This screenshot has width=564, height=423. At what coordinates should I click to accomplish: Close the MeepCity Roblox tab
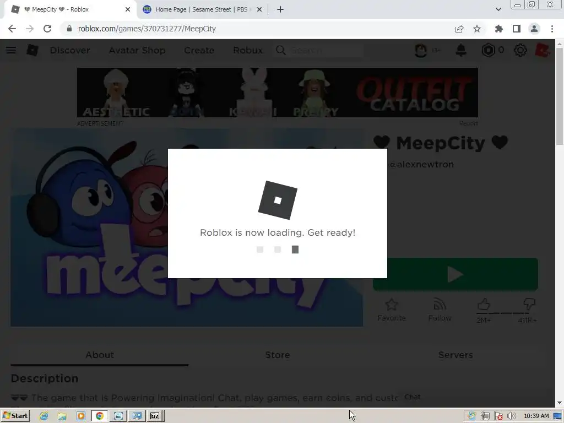[x=128, y=9]
